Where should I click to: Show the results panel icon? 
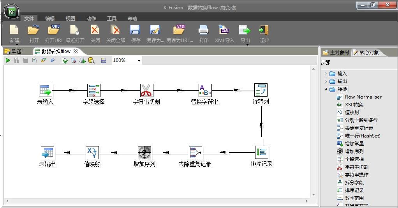point(104,60)
